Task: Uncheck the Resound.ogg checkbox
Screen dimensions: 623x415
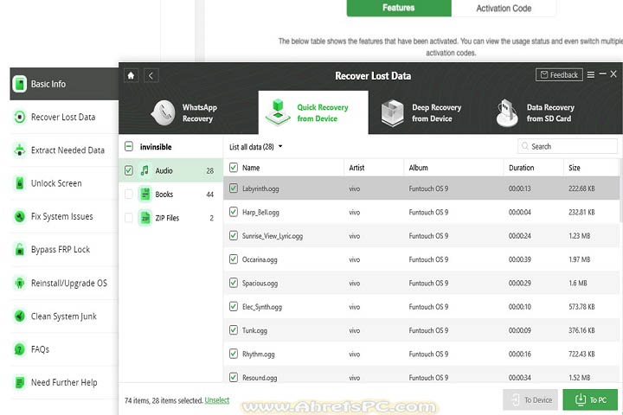Action: click(234, 377)
